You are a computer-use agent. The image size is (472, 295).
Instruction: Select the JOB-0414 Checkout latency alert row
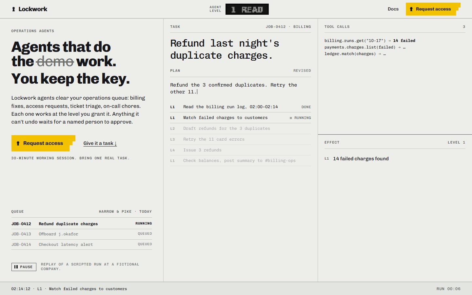tap(82, 245)
